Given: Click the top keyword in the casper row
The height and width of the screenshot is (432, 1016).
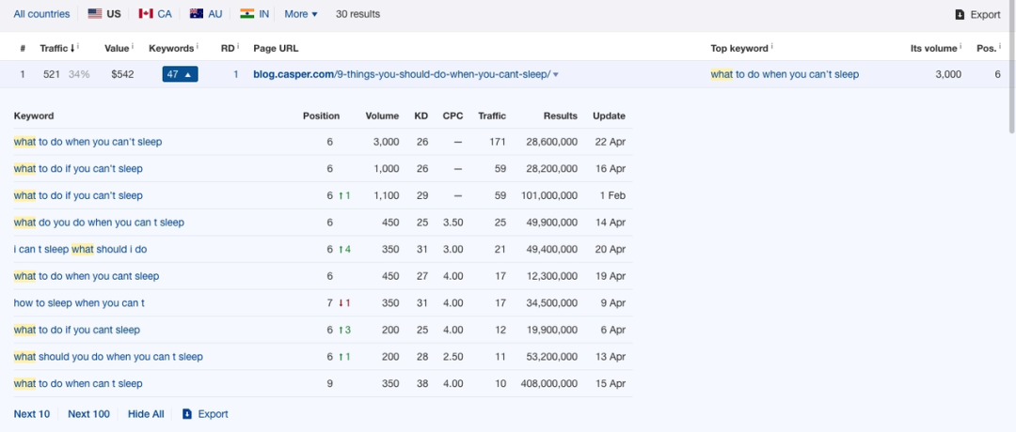Looking at the screenshot, I should coord(785,74).
